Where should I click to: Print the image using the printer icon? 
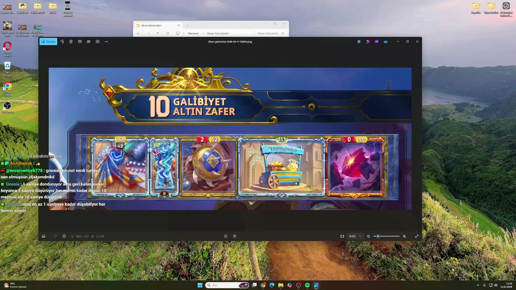tap(80, 41)
